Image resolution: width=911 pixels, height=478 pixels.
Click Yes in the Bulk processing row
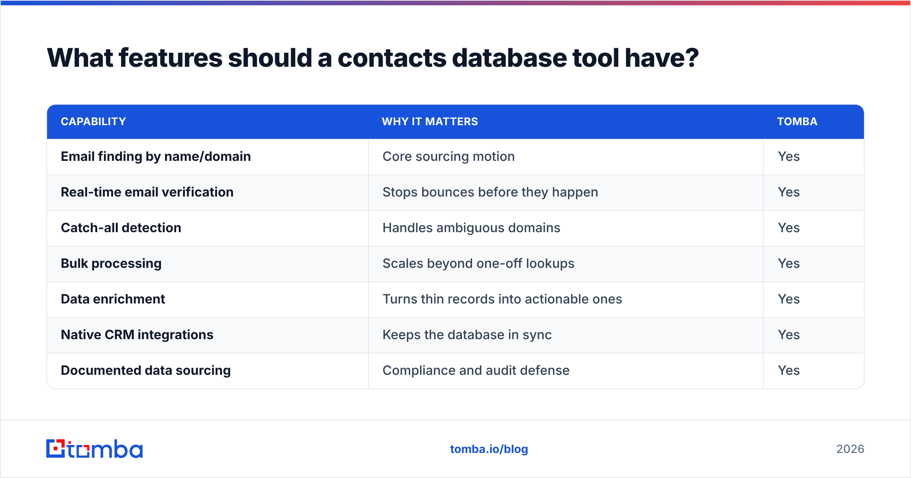tap(789, 263)
